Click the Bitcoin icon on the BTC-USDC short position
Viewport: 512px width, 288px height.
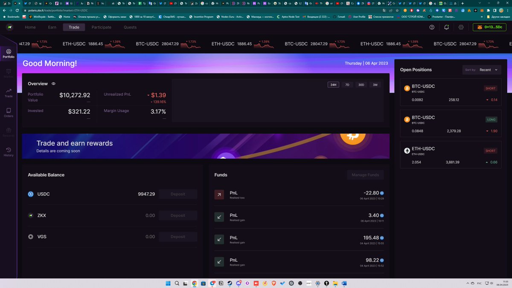pyautogui.click(x=407, y=88)
